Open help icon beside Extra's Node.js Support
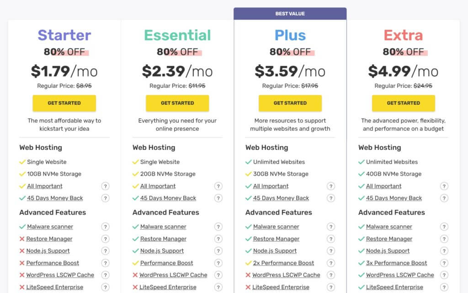Screen dimensions: 468x293 (x=444, y=251)
